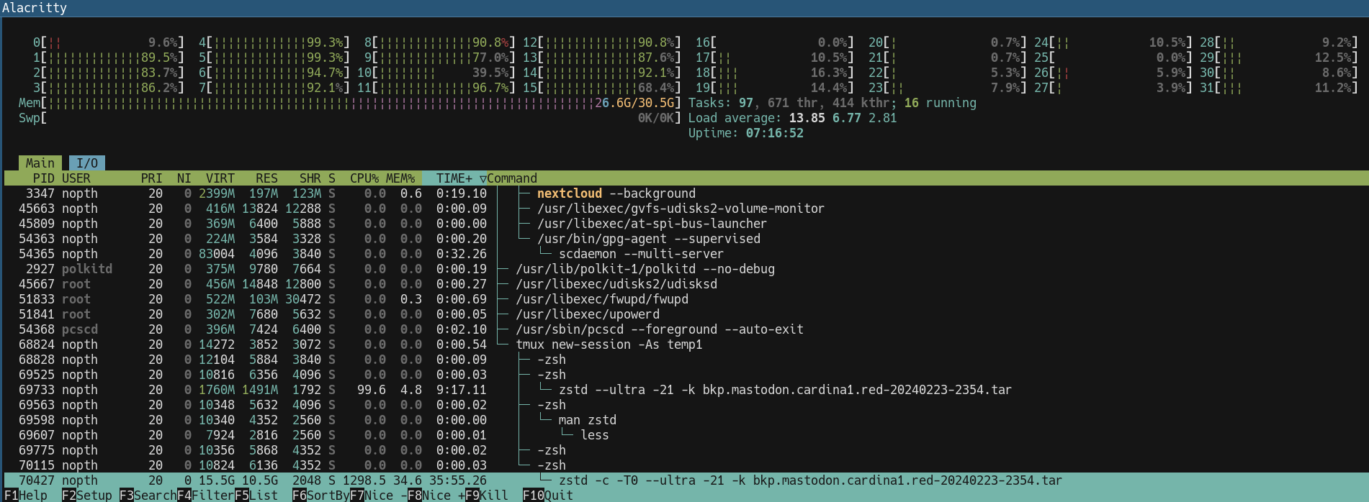This screenshot has width=1369, height=502.
Task: Select the upowerd process row
Action: pyautogui.click(x=686, y=314)
